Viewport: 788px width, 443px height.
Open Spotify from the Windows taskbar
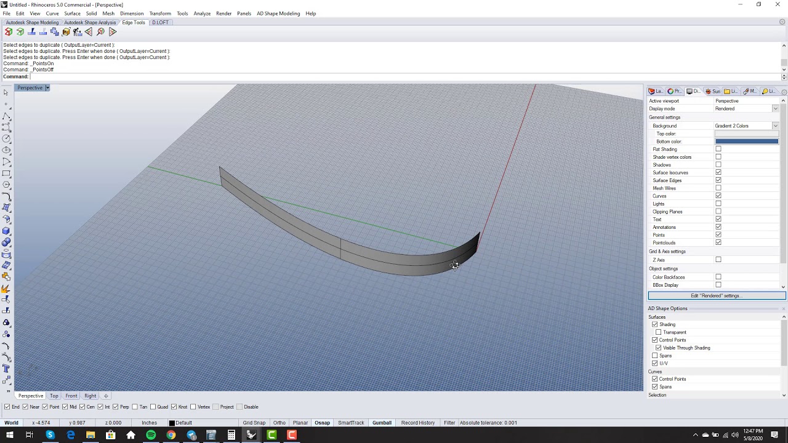tap(151, 435)
